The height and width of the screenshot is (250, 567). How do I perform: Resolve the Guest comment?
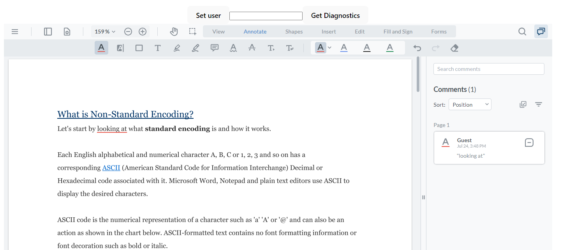tap(529, 143)
